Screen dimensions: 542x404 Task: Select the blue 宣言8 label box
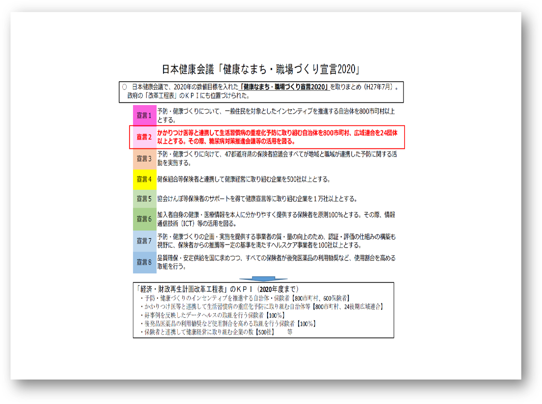(x=144, y=262)
